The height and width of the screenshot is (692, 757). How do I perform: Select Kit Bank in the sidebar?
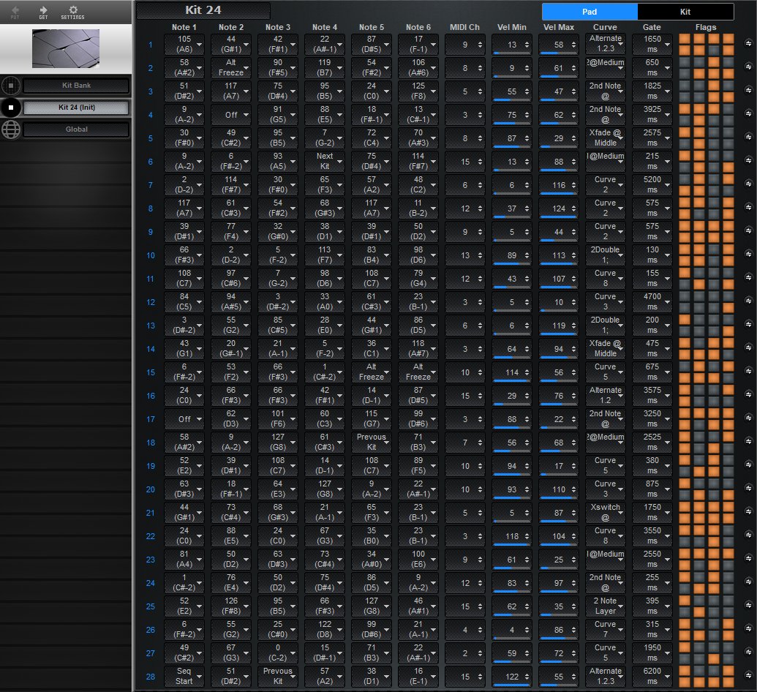[76, 86]
